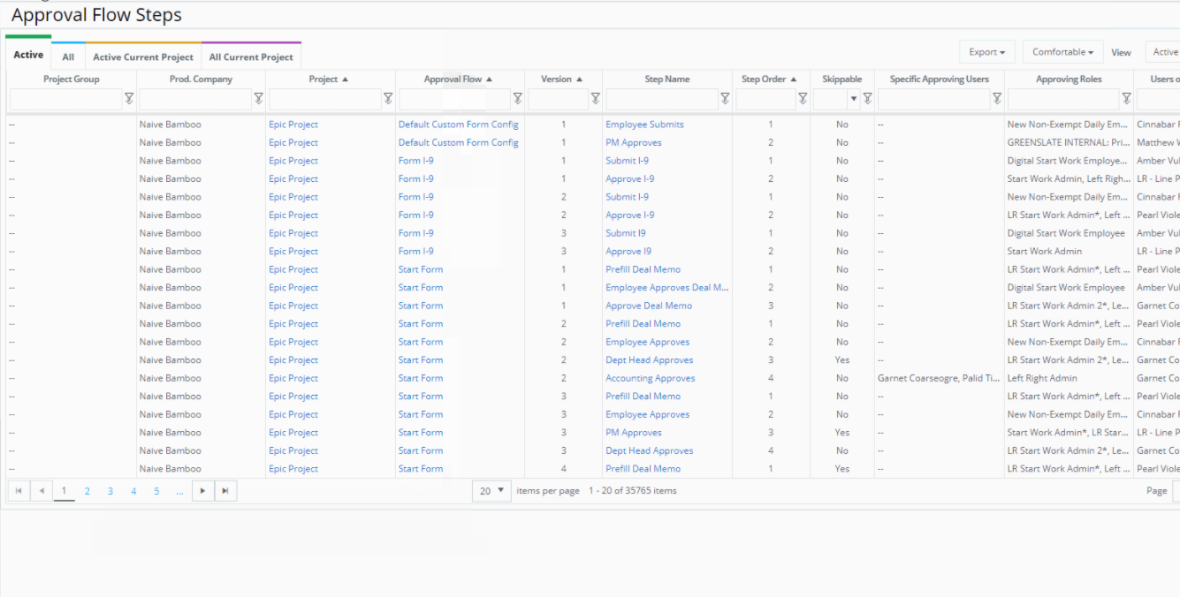Open Skippable filter dropdown
The height and width of the screenshot is (597, 1180).
(x=853, y=99)
